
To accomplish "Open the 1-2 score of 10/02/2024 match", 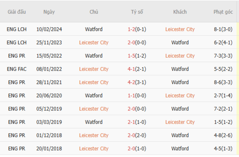I will (x=132, y=29).
